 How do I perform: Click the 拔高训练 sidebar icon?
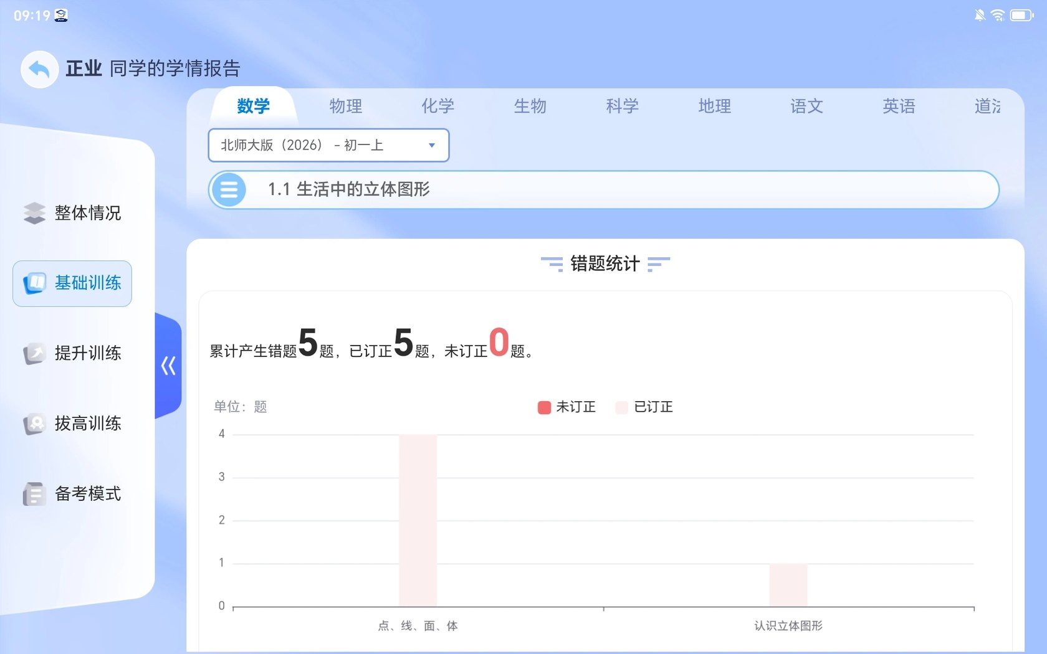34,424
